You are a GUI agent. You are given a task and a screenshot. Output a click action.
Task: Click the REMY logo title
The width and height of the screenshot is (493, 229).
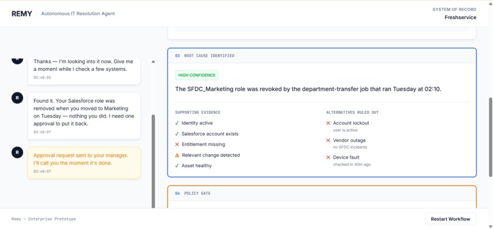pyautogui.click(x=21, y=13)
